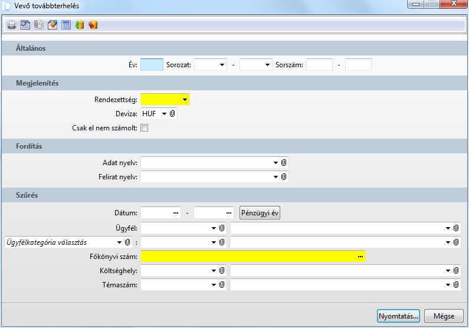The image size is (469, 328).
Task: Focus the Év input field
Action: (152, 64)
